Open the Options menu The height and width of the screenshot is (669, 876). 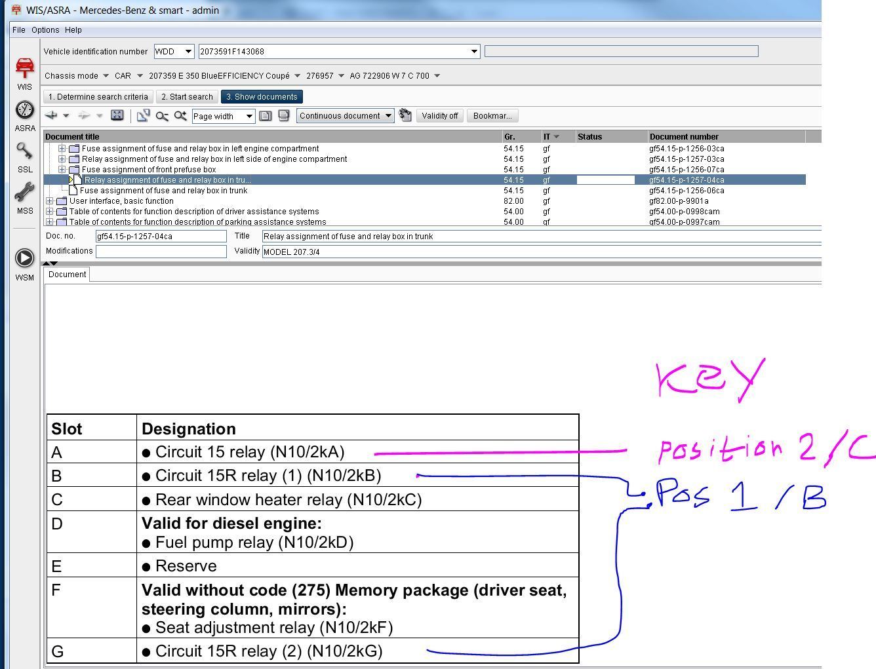pos(45,30)
